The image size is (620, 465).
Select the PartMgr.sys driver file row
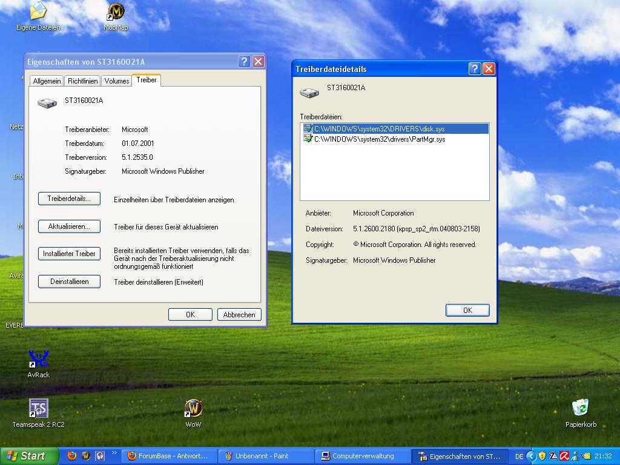(x=395, y=139)
